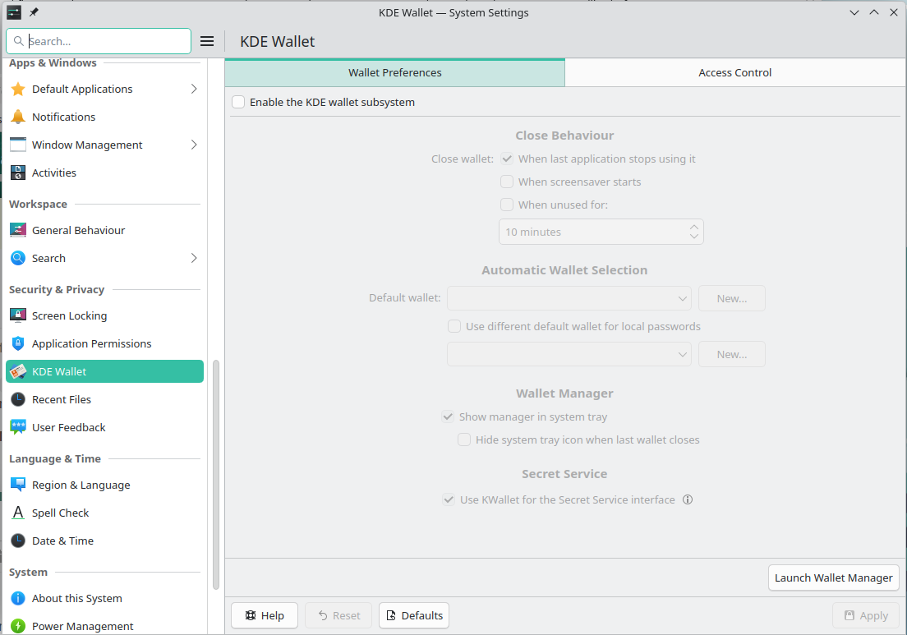Screen dimensions: 907x635
Task: Toggle 'Use different default wallet for local passwords'
Action: [454, 326]
